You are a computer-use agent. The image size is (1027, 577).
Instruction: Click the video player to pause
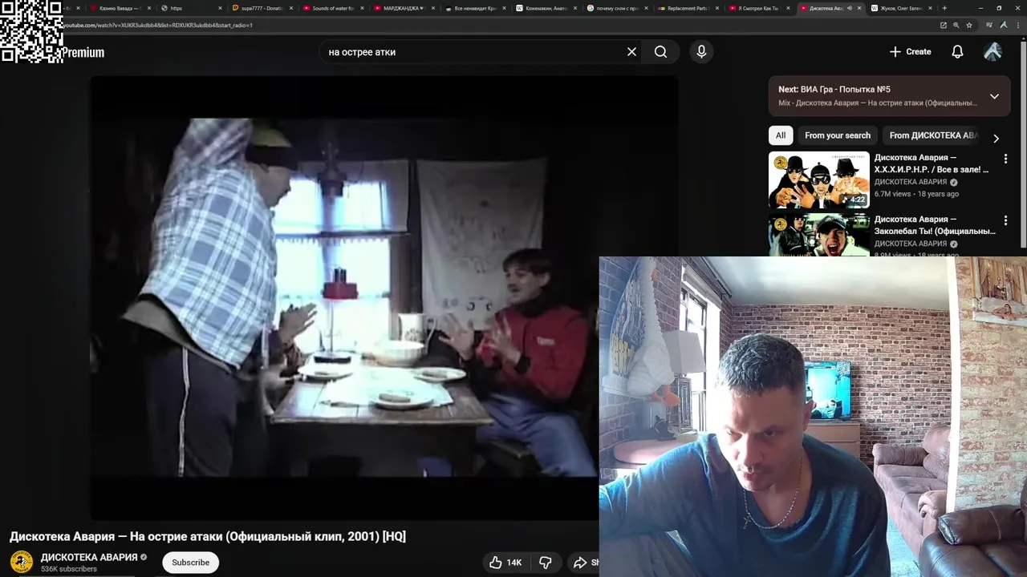(384, 297)
